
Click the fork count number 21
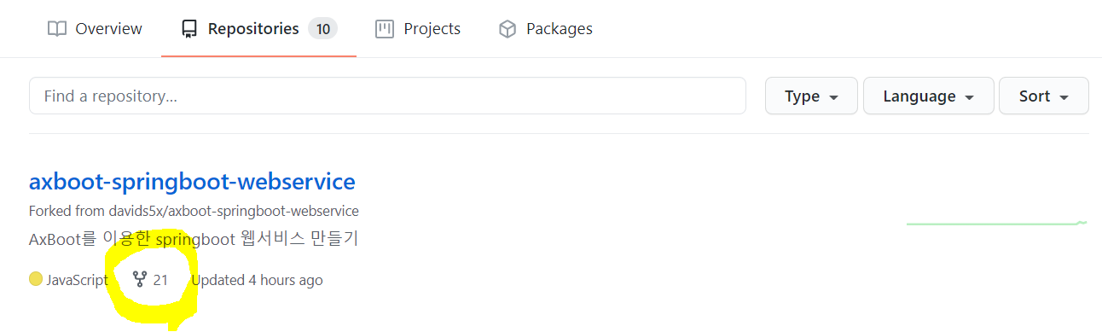click(x=160, y=280)
